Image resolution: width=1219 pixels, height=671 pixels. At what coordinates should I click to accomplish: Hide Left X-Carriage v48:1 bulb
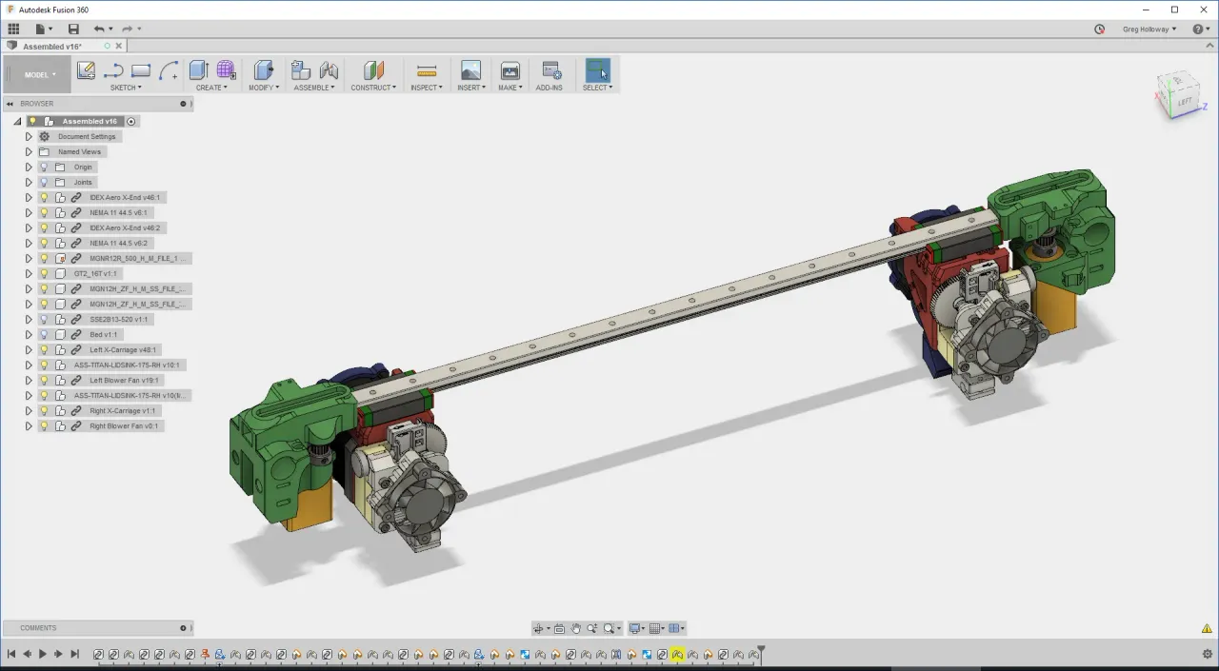pos(43,349)
